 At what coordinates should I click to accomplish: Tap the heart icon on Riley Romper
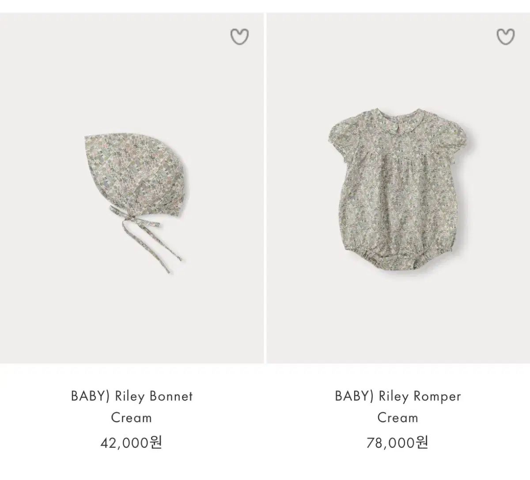(505, 37)
